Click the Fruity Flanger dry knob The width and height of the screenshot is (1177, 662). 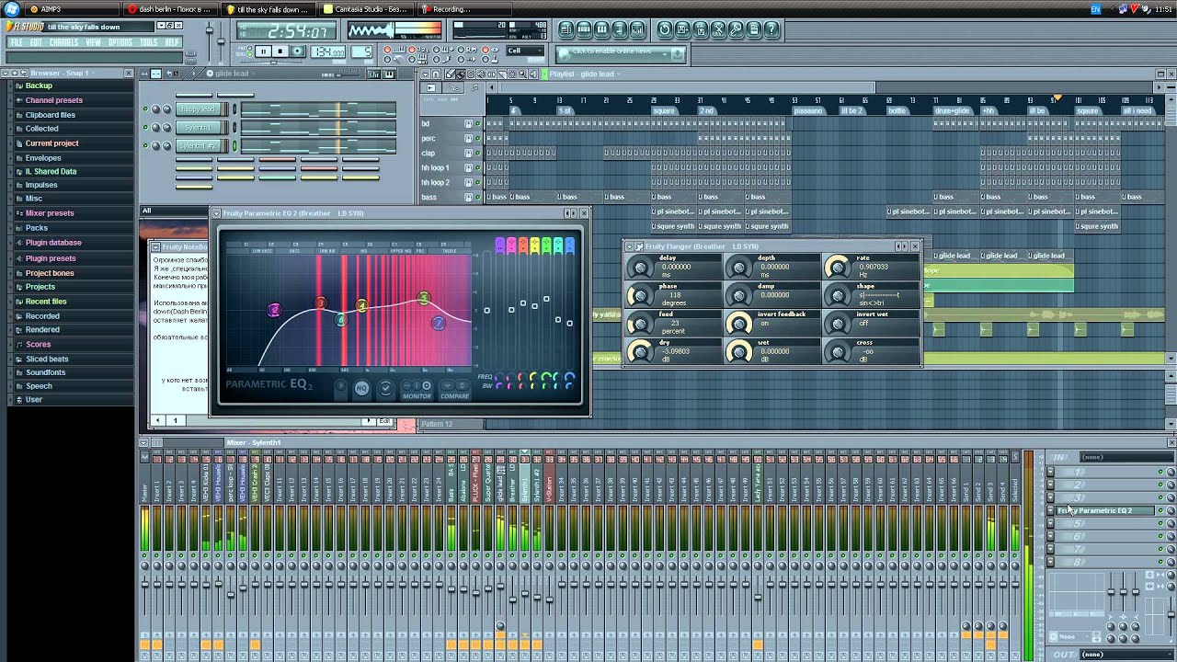(640, 351)
